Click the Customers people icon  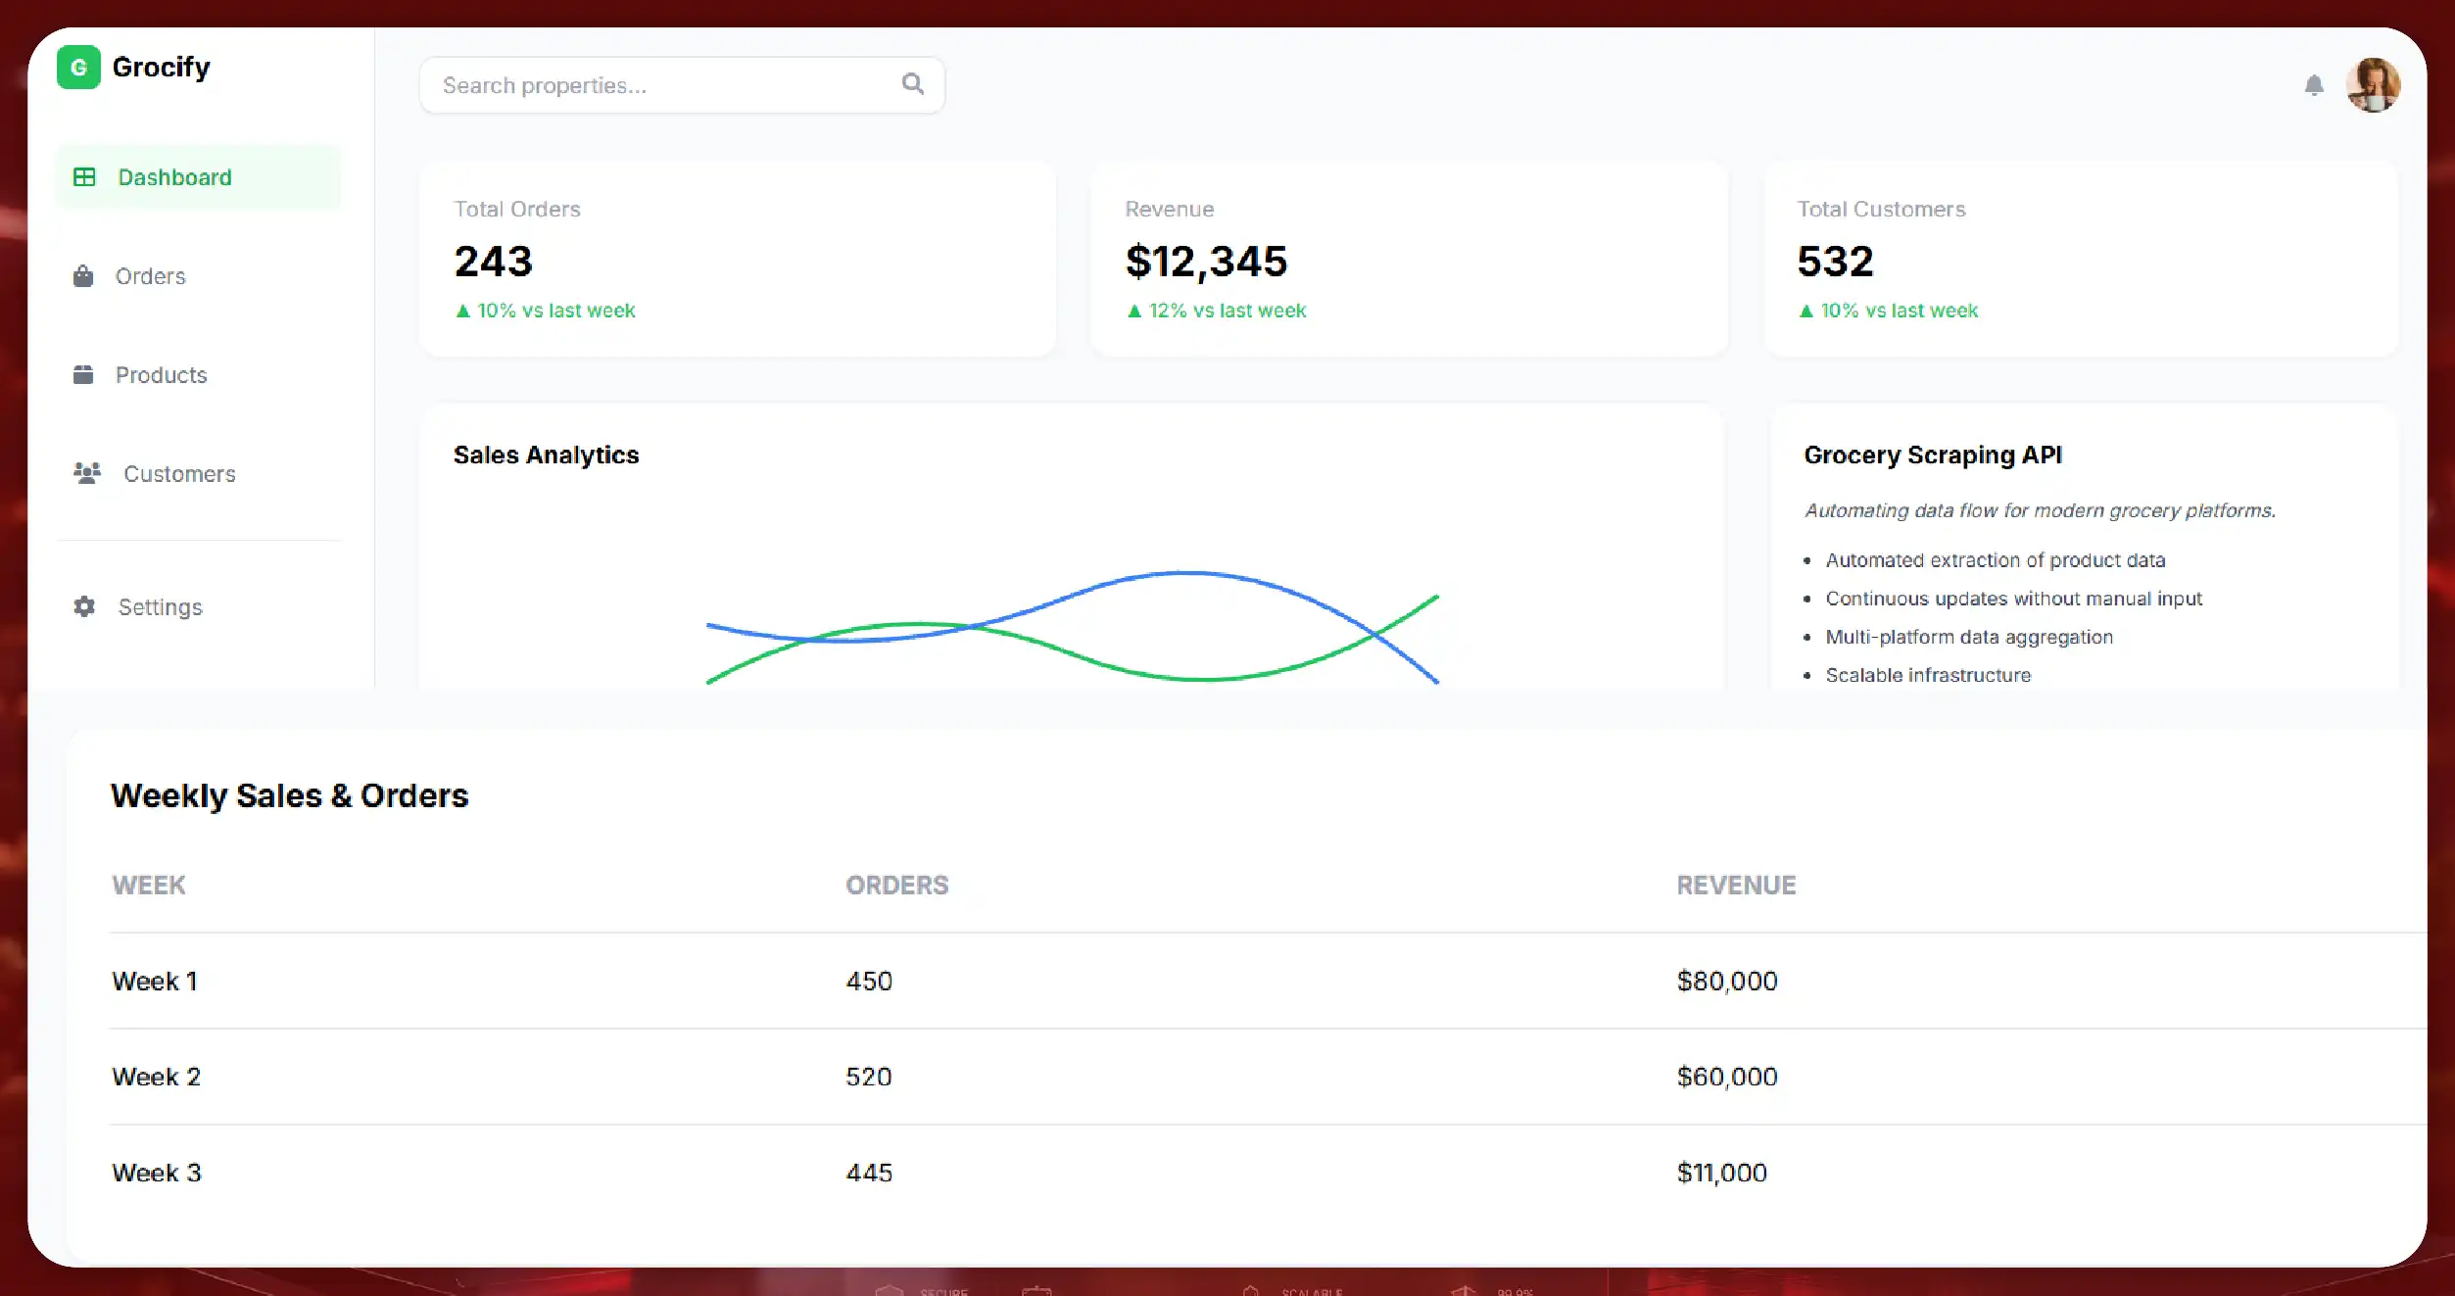(87, 473)
